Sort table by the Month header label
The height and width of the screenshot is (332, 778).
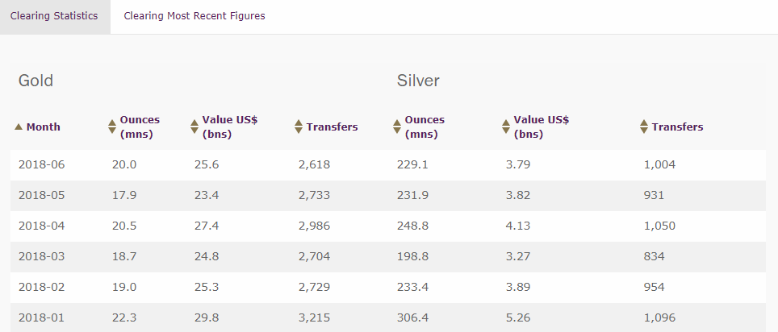(44, 127)
